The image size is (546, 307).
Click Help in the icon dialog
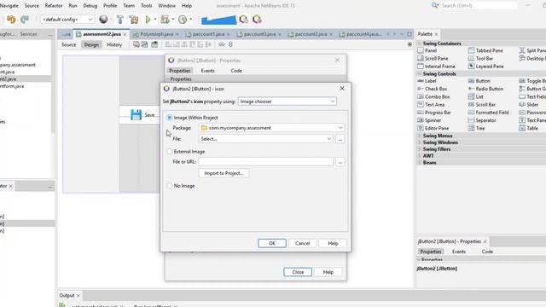tap(333, 243)
